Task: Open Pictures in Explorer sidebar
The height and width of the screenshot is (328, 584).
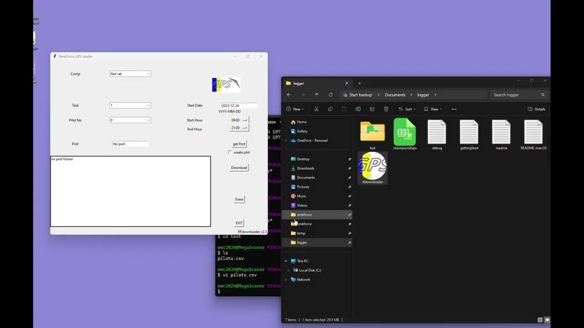Action: (303, 187)
